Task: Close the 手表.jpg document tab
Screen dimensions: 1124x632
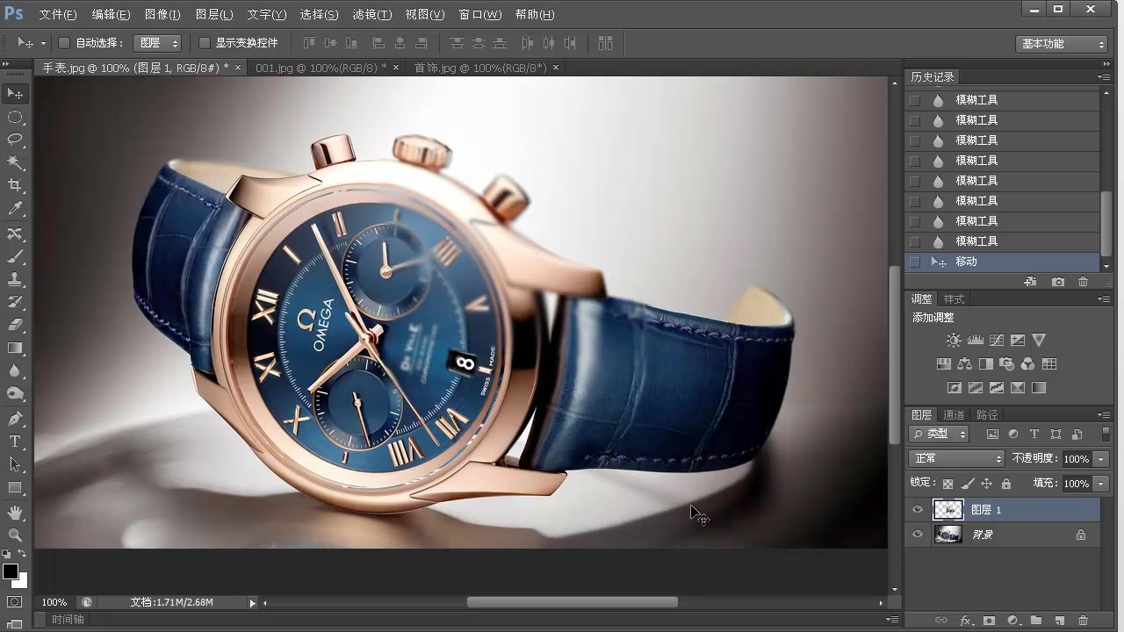Action: pyautogui.click(x=238, y=68)
